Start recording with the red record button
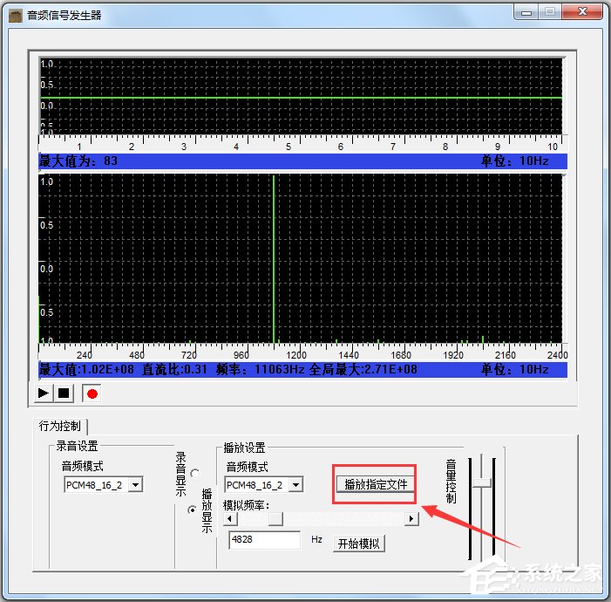The height and width of the screenshot is (602, 611). point(92,393)
